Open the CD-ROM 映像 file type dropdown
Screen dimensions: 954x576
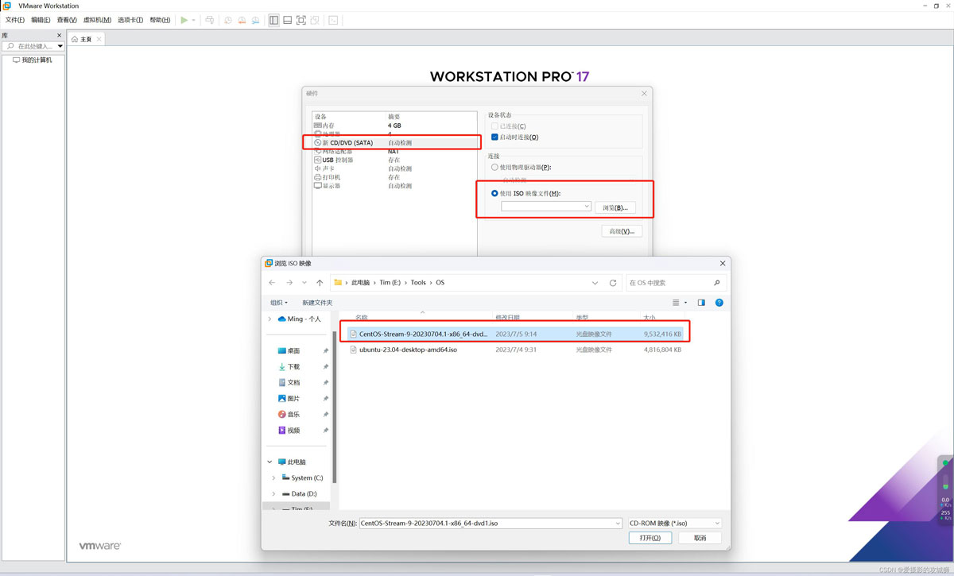click(674, 524)
